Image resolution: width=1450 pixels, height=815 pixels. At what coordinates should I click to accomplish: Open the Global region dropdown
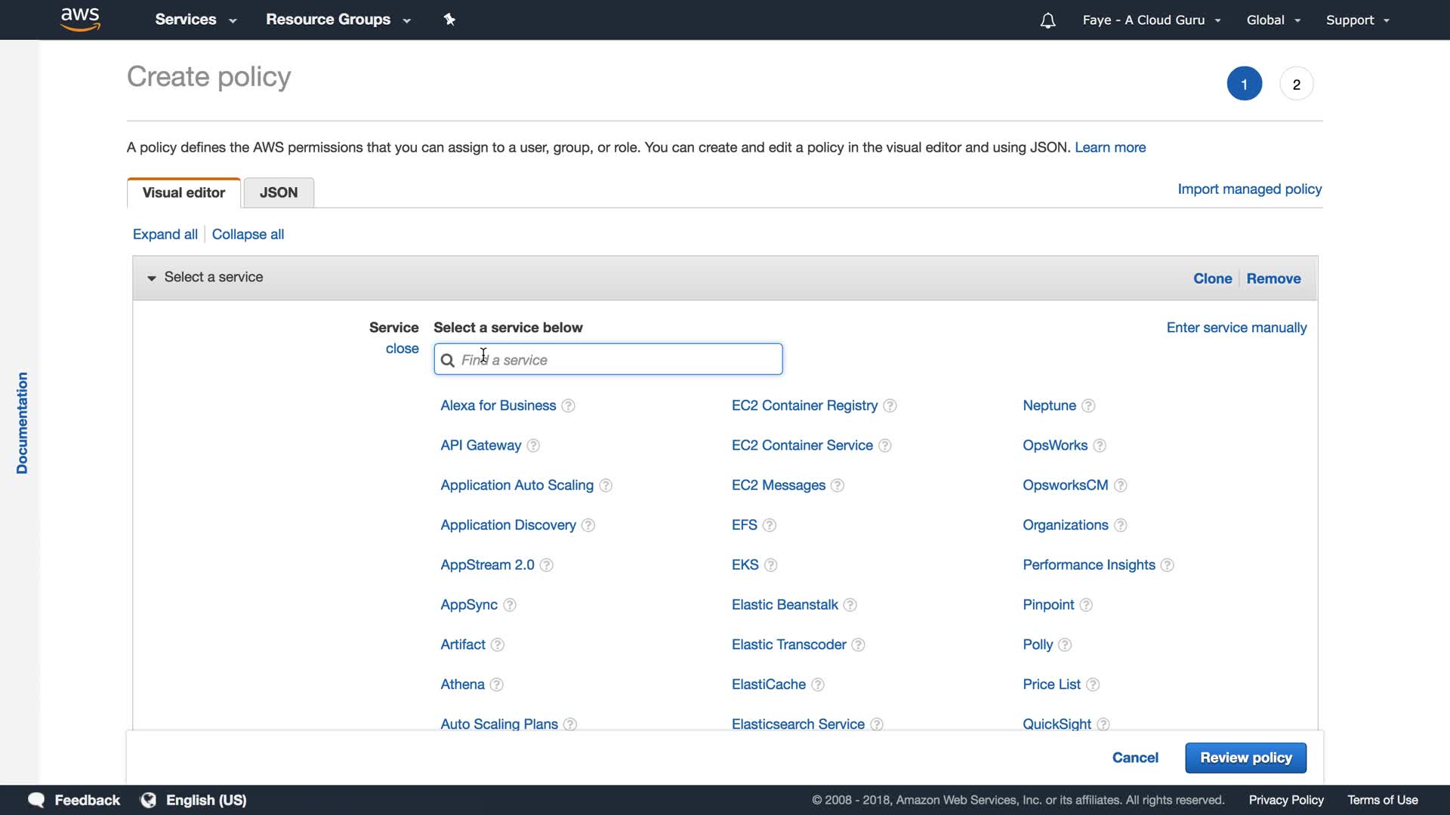point(1273,20)
